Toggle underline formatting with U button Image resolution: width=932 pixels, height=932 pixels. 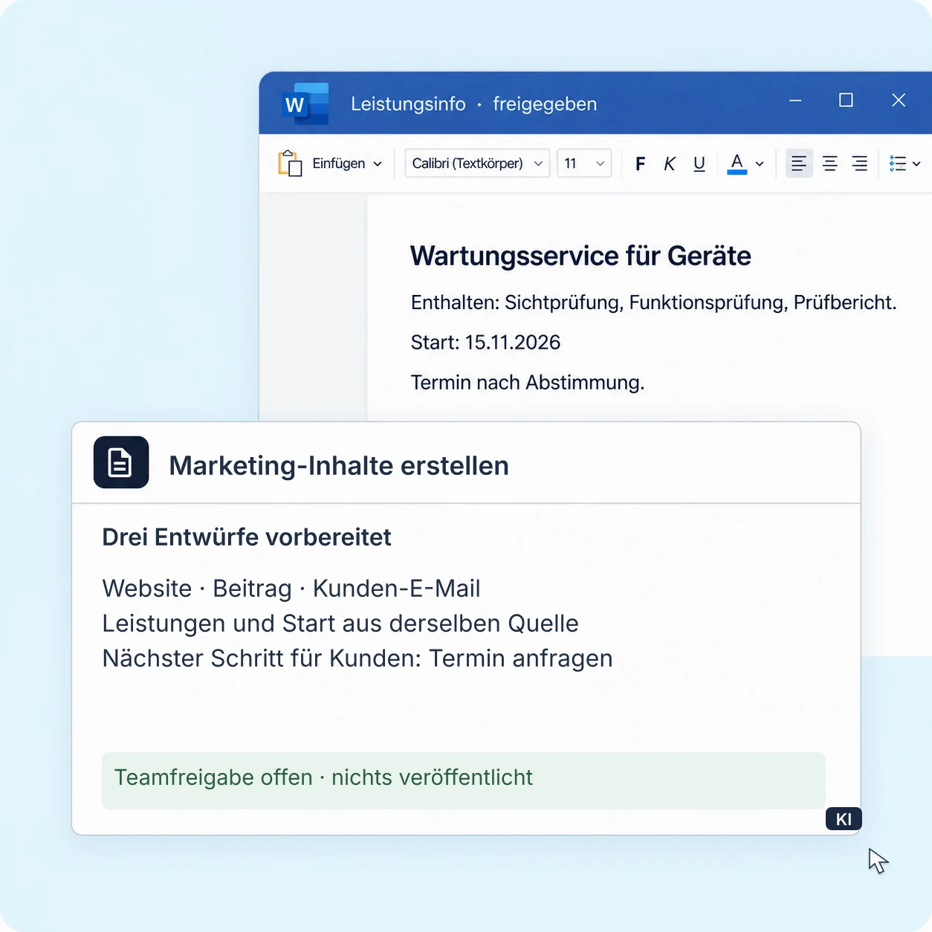tap(699, 164)
